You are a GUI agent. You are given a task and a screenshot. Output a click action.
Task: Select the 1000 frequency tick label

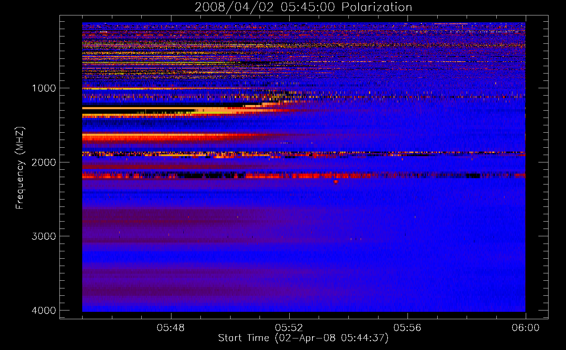44,88
